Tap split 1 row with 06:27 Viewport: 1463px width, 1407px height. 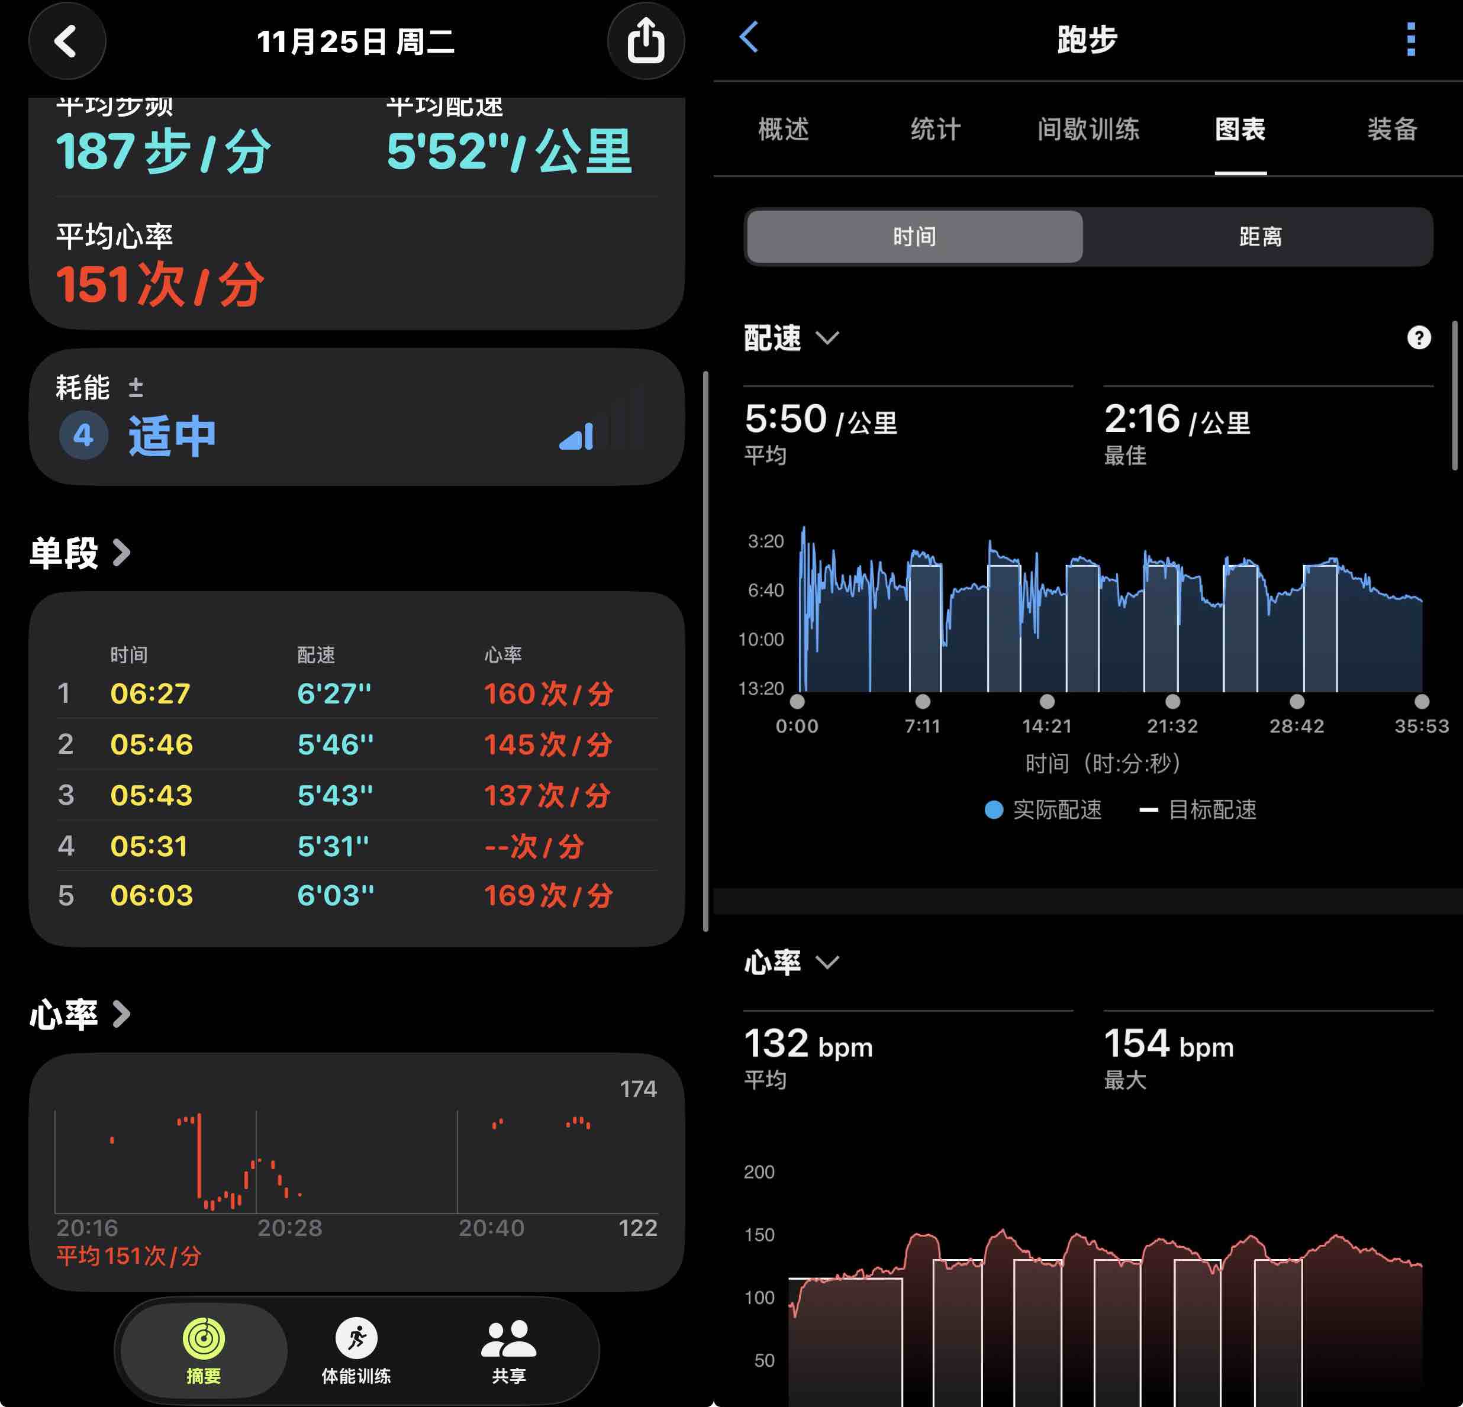(x=357, y=693)
